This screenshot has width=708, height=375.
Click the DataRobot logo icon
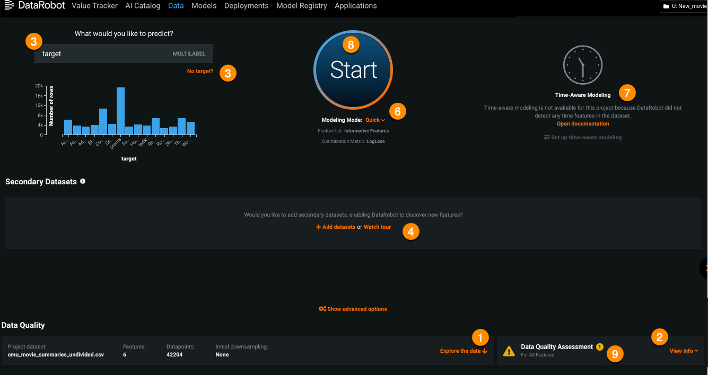(9, 6)
